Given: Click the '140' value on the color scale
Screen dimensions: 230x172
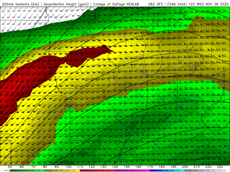Looking at the screenshot, I should [x=115, y=167].
